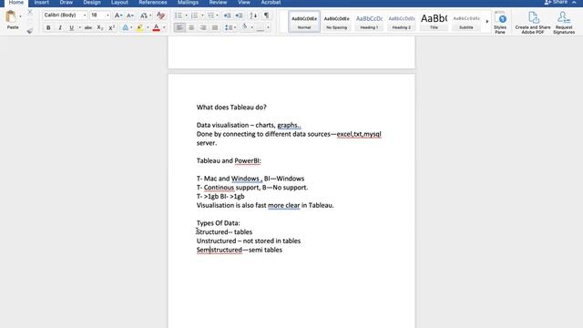Viewport: 583px width, 328px height.
Task: Open font color dropdown arrow
Action: pos(164,27)
